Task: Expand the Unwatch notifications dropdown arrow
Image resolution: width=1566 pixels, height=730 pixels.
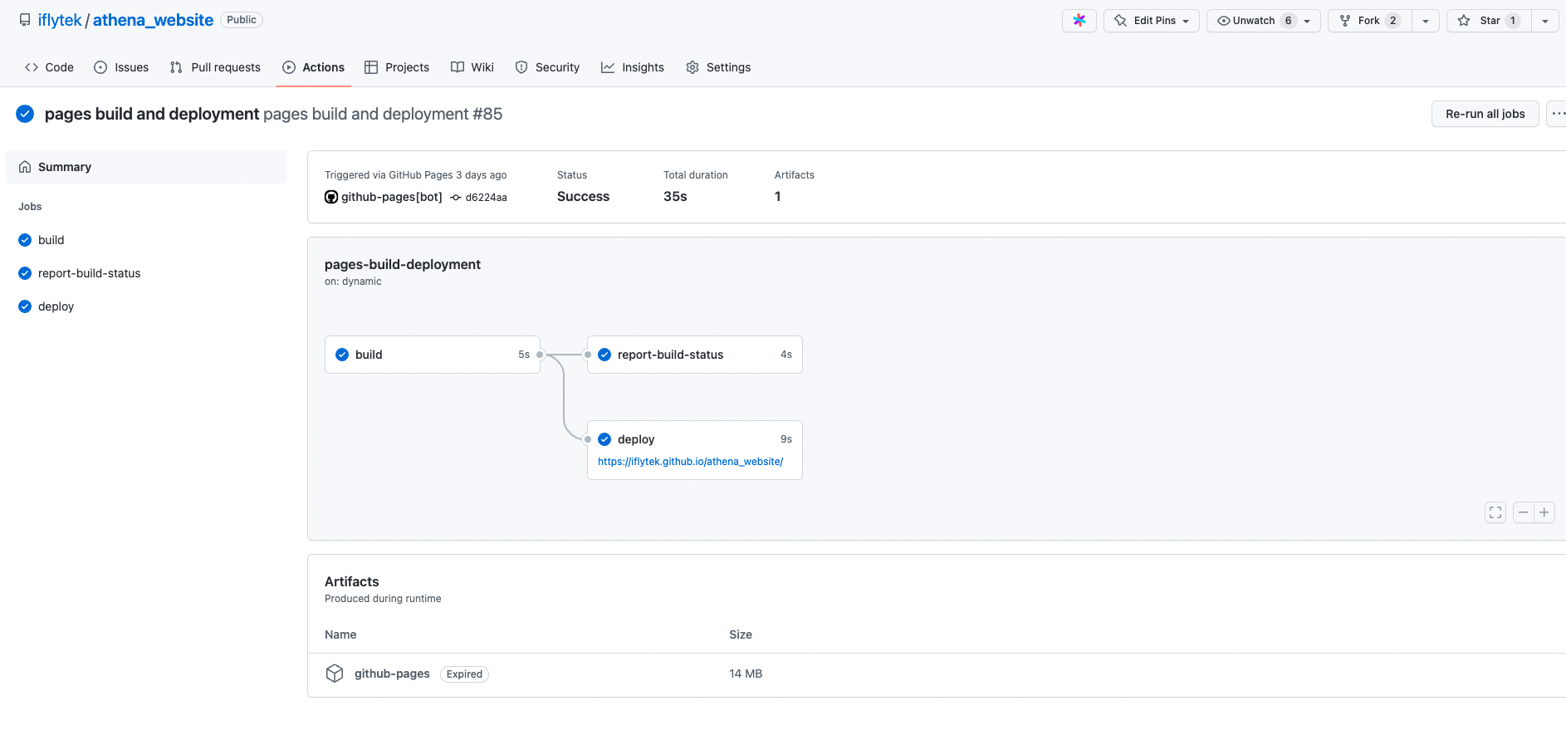Action: pyautogui.click(x=1307, y=22)
